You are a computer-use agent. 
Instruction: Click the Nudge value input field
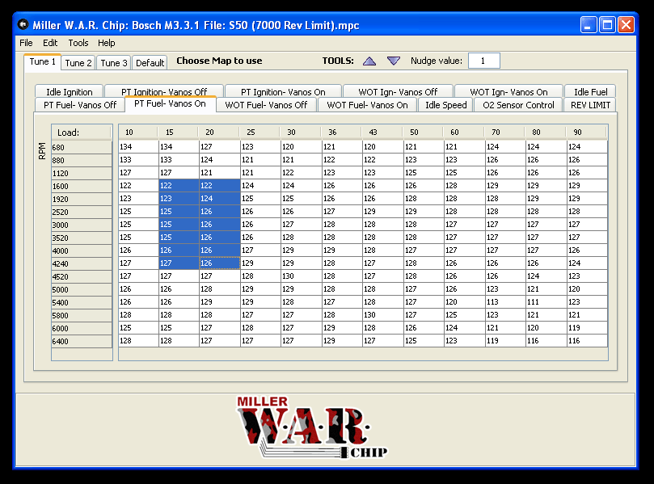click(x=483, y=61)
